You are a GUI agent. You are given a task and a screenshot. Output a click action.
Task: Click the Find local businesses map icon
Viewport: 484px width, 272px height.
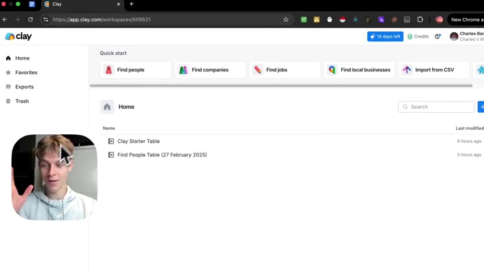click(x=332, y=70)
